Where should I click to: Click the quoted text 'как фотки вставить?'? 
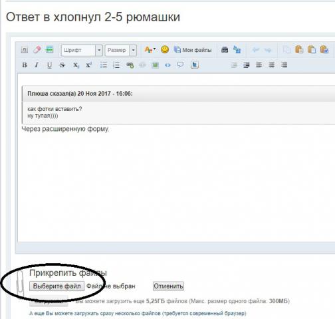click(x=55, y=109)
